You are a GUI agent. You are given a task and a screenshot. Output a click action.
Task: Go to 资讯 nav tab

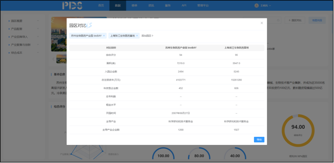point(151,6)
